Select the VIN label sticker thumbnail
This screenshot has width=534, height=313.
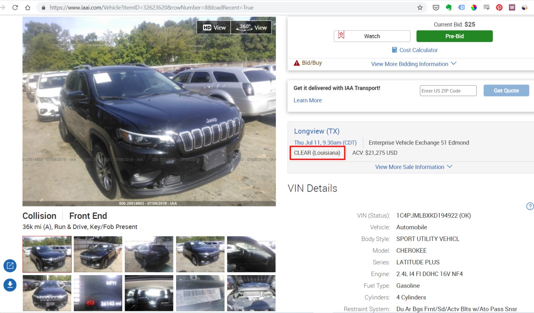tap(200, 293)
